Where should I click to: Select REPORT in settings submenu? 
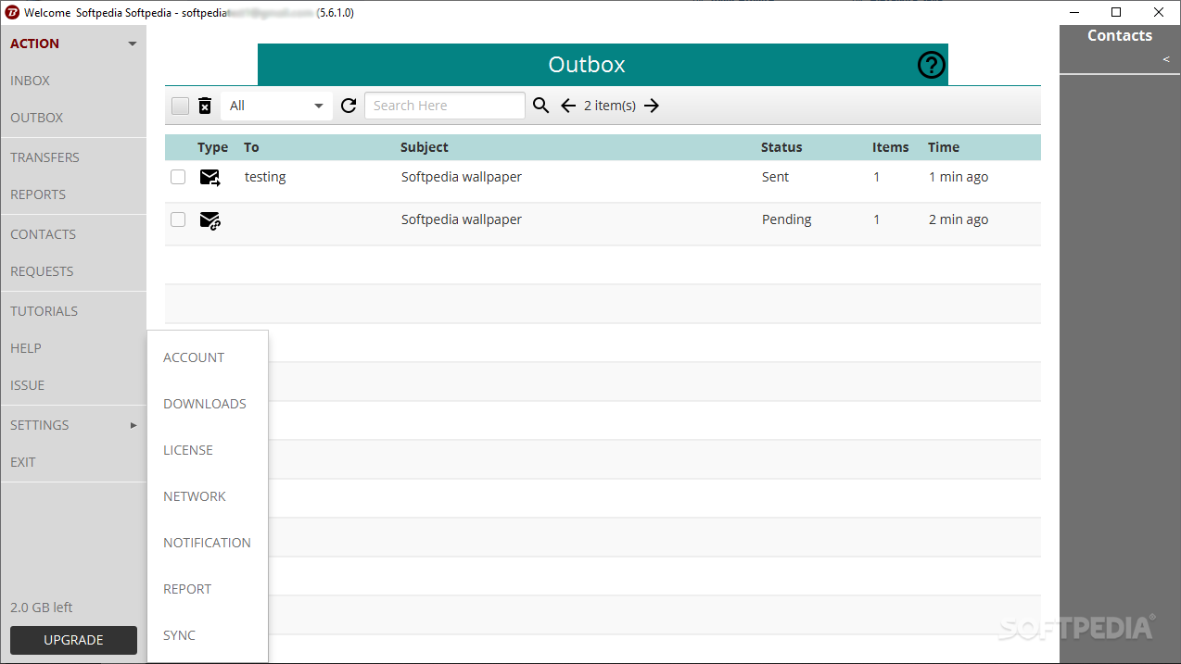pos(187,589)
